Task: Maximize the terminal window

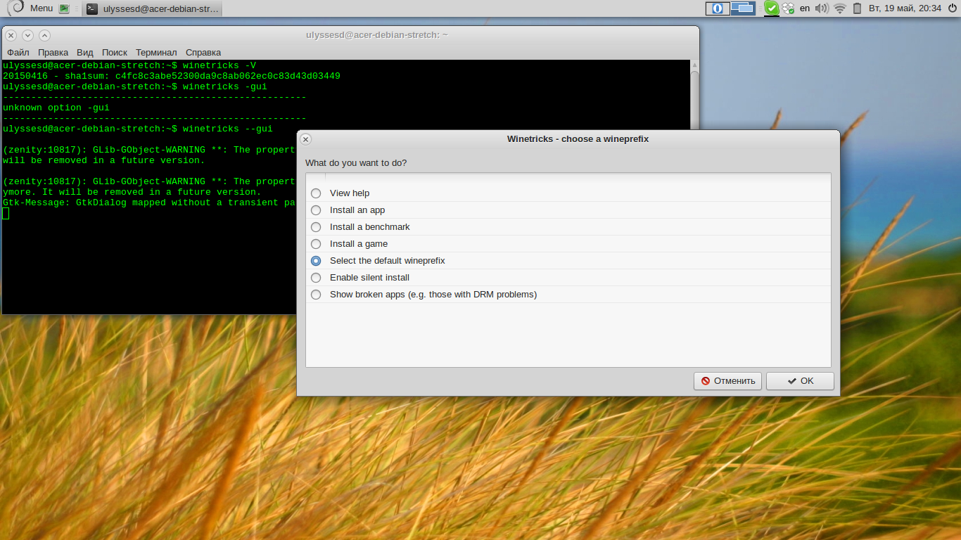Action: 44,35
